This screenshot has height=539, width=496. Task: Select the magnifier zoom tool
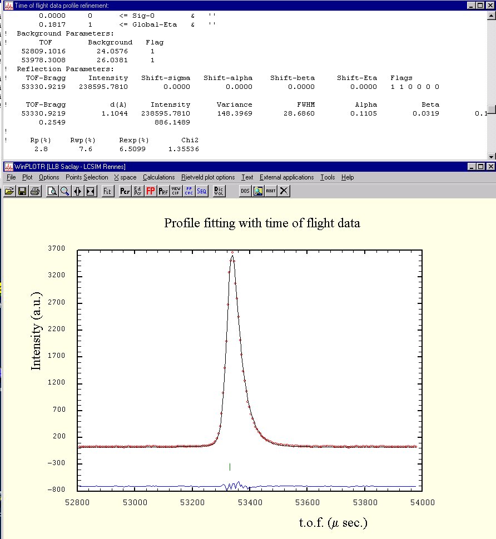[65, 191]
